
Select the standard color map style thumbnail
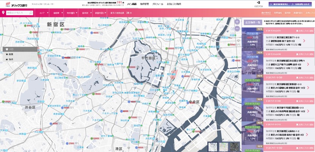(224, 147)
